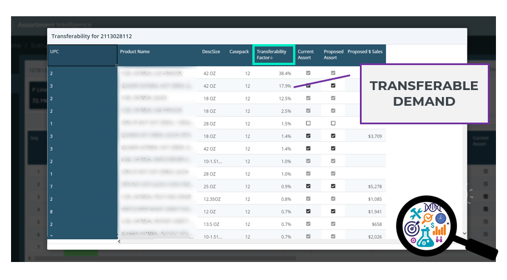Click the left arrow of horizontal scrollbar
507x280 pixels.
(x=119, y=241)
